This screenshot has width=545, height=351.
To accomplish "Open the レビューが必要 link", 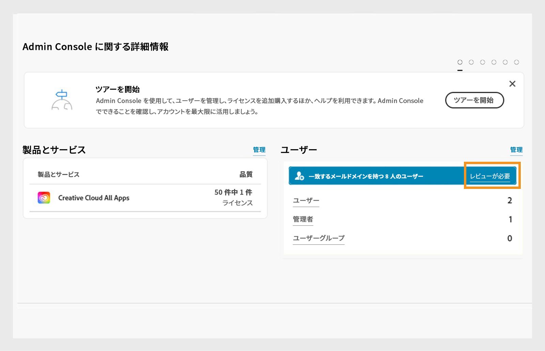I will (x=490, y=176).
